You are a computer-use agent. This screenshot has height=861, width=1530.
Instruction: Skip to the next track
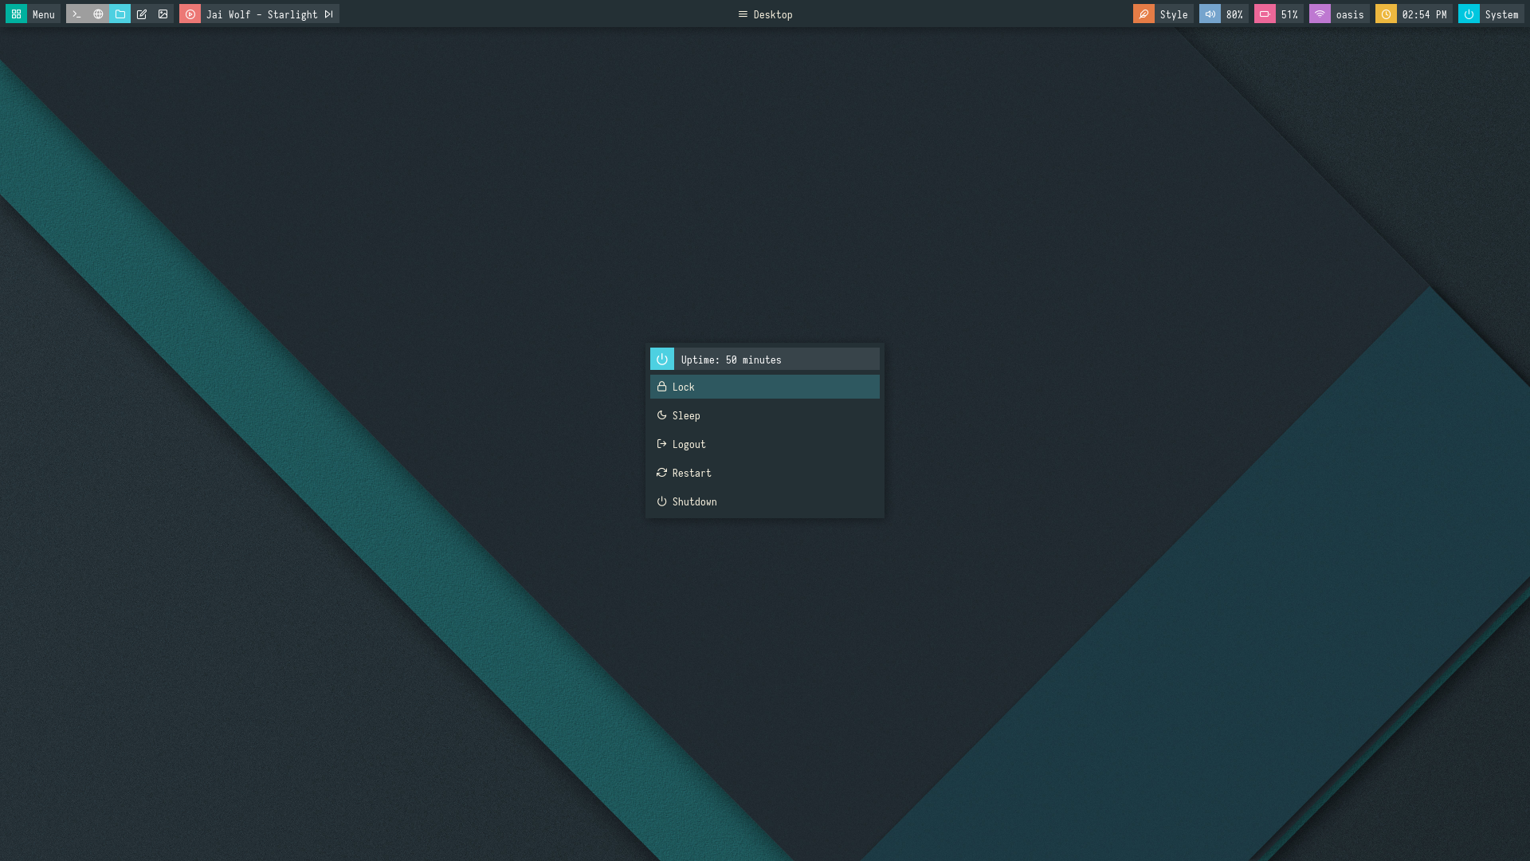point(328,14)
